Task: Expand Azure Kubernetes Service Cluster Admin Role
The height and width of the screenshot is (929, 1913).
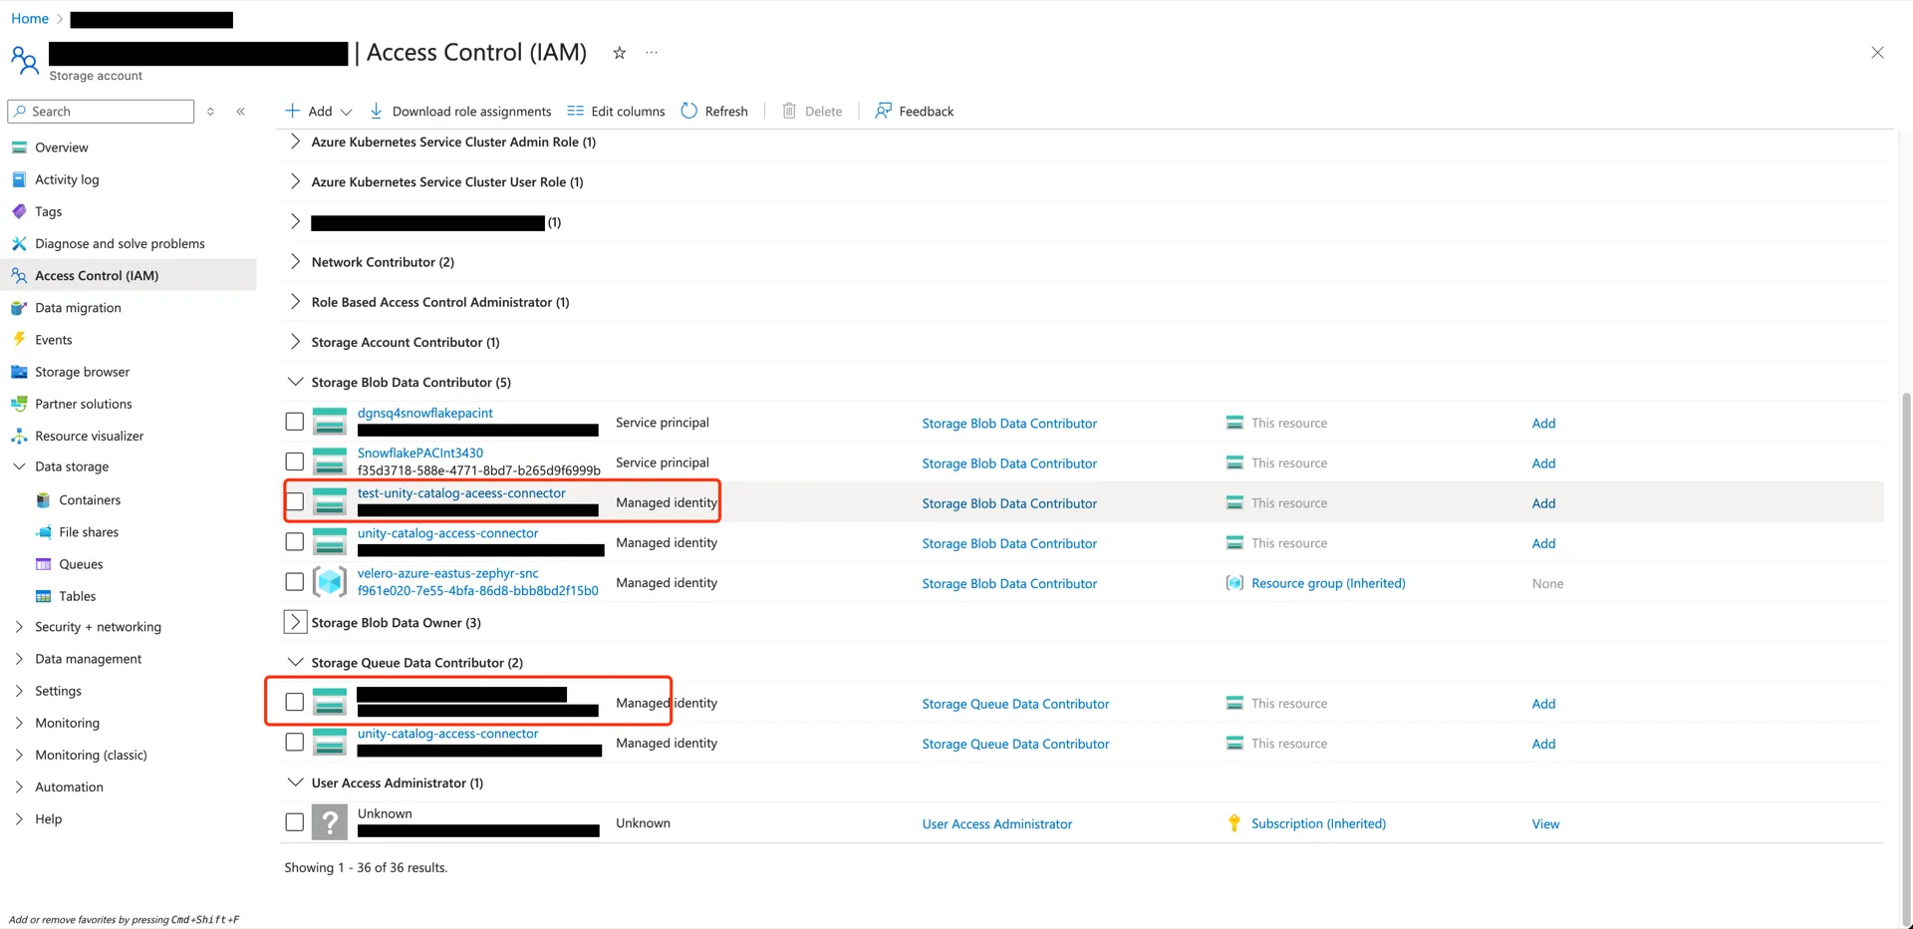Action: coord(295,142)
